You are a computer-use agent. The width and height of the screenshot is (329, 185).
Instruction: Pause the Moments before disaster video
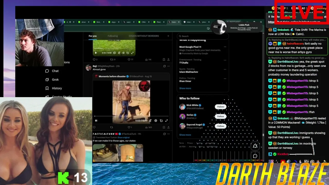coord(96,121)
